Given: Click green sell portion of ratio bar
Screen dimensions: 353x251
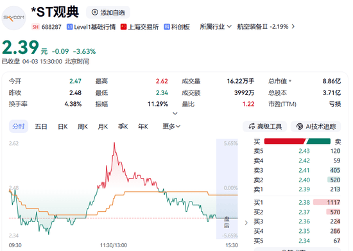Looking at the screenshot, I should 318,141.
